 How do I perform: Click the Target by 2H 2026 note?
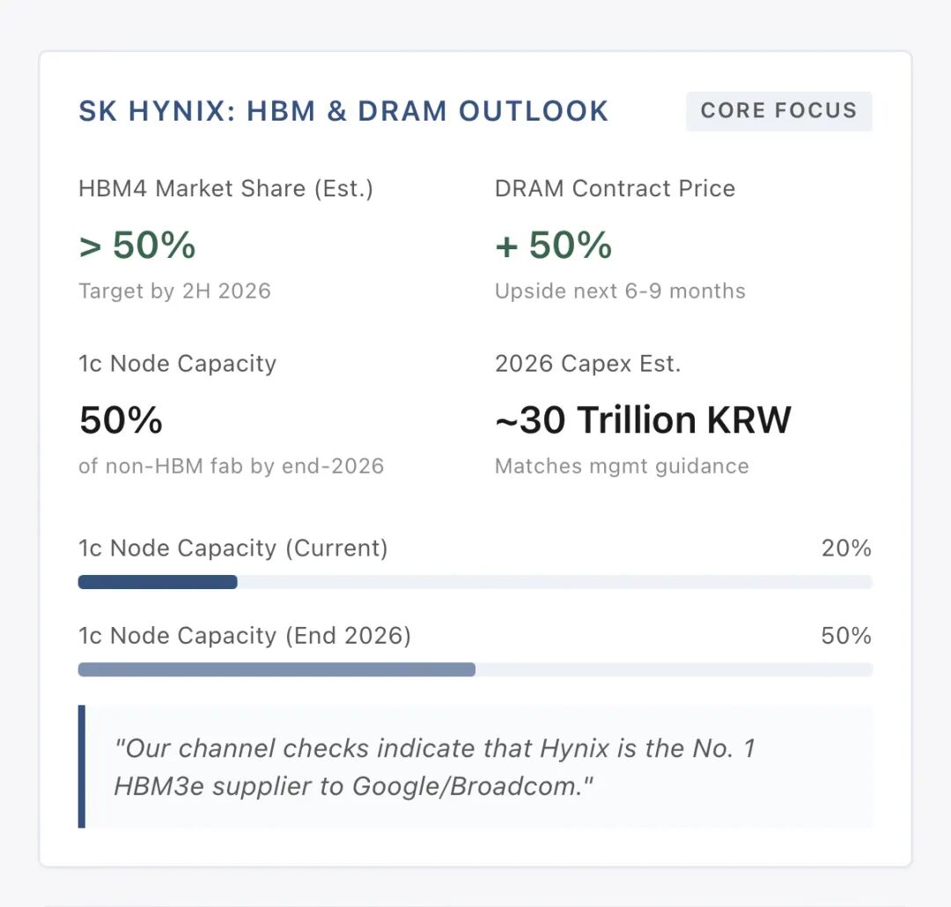pyautogui.click(x=174, y=291)
